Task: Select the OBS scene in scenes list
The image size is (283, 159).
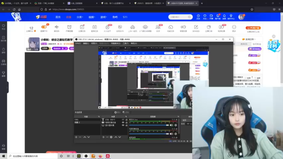Action: (87, 120)
